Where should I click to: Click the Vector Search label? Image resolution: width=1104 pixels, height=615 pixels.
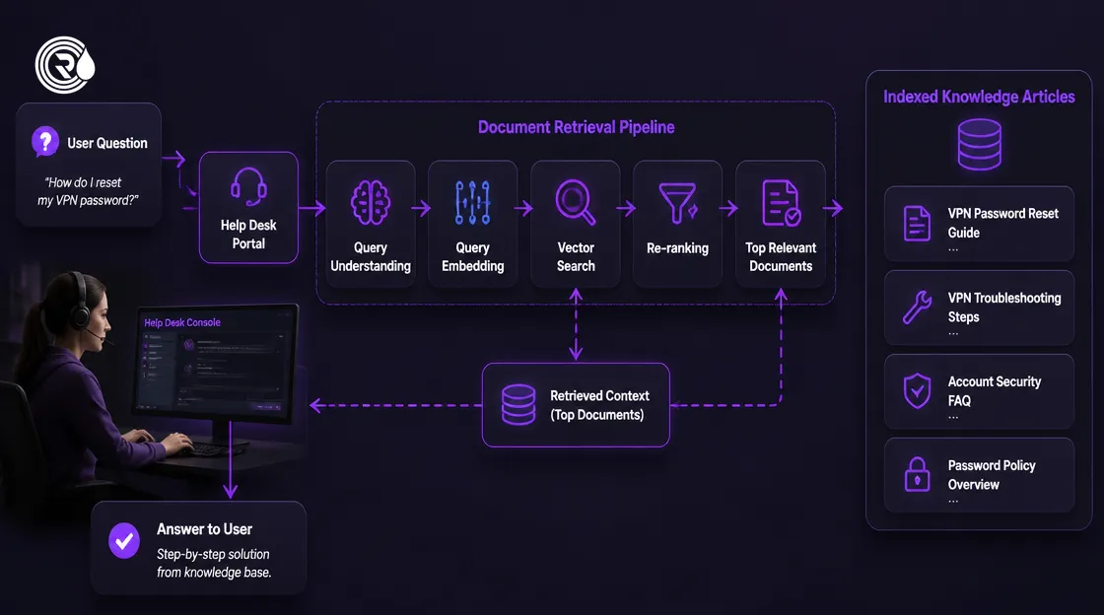576,257
